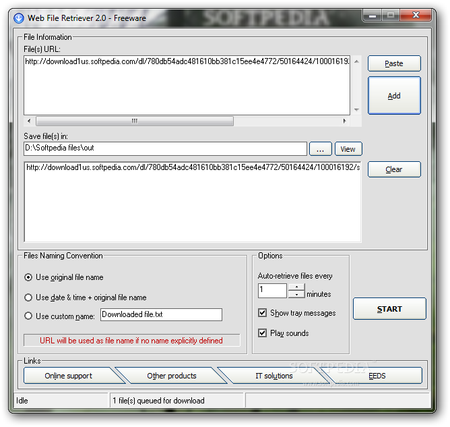Click inside the File(s) URL text box
450x427 pixels.
187,86
